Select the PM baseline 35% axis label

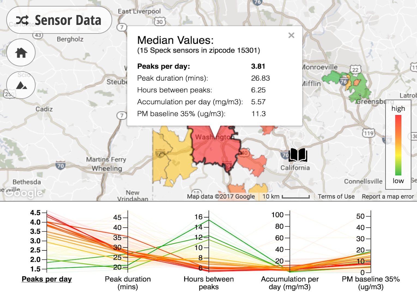[371, 283]
